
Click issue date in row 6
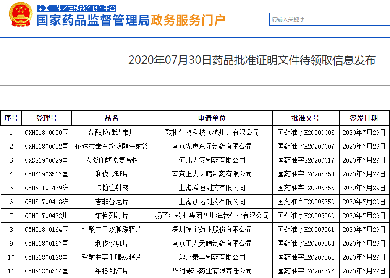364,202
